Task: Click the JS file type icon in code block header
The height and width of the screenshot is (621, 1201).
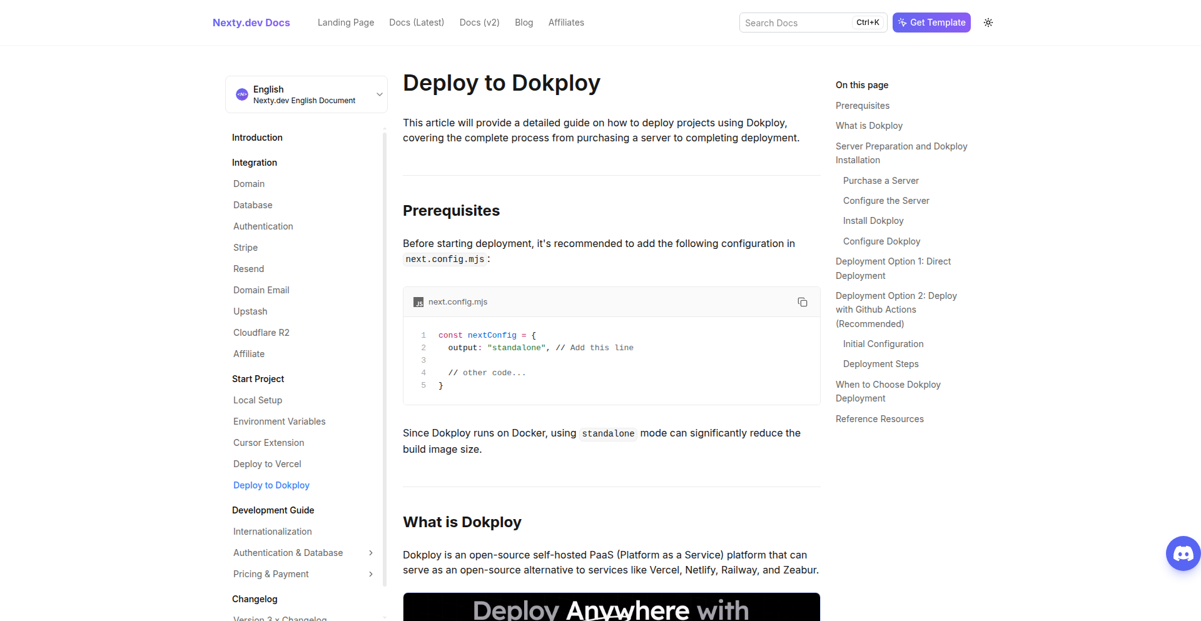Action: 418,302
